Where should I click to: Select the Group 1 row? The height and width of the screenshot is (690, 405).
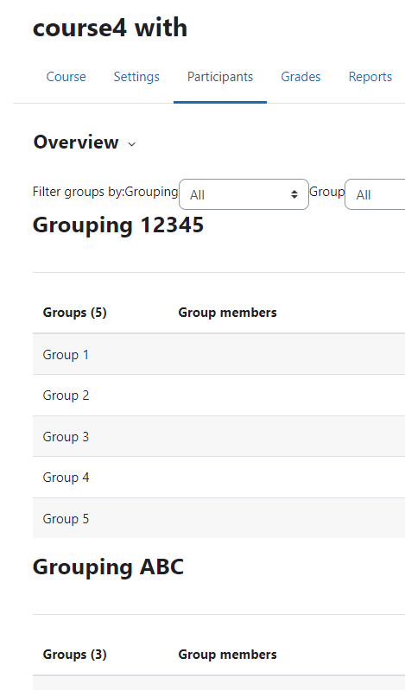(218, 354)
